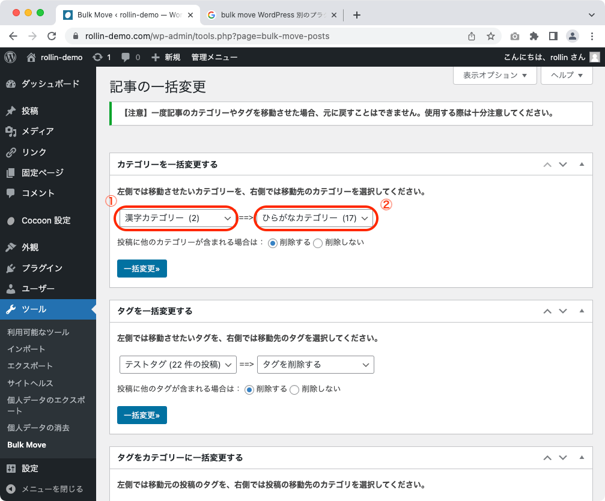Switch to bulk move WordPress Google tab

(272, 15)
